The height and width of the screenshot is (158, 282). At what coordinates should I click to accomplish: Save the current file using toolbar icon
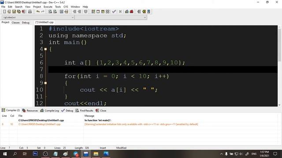14,12
